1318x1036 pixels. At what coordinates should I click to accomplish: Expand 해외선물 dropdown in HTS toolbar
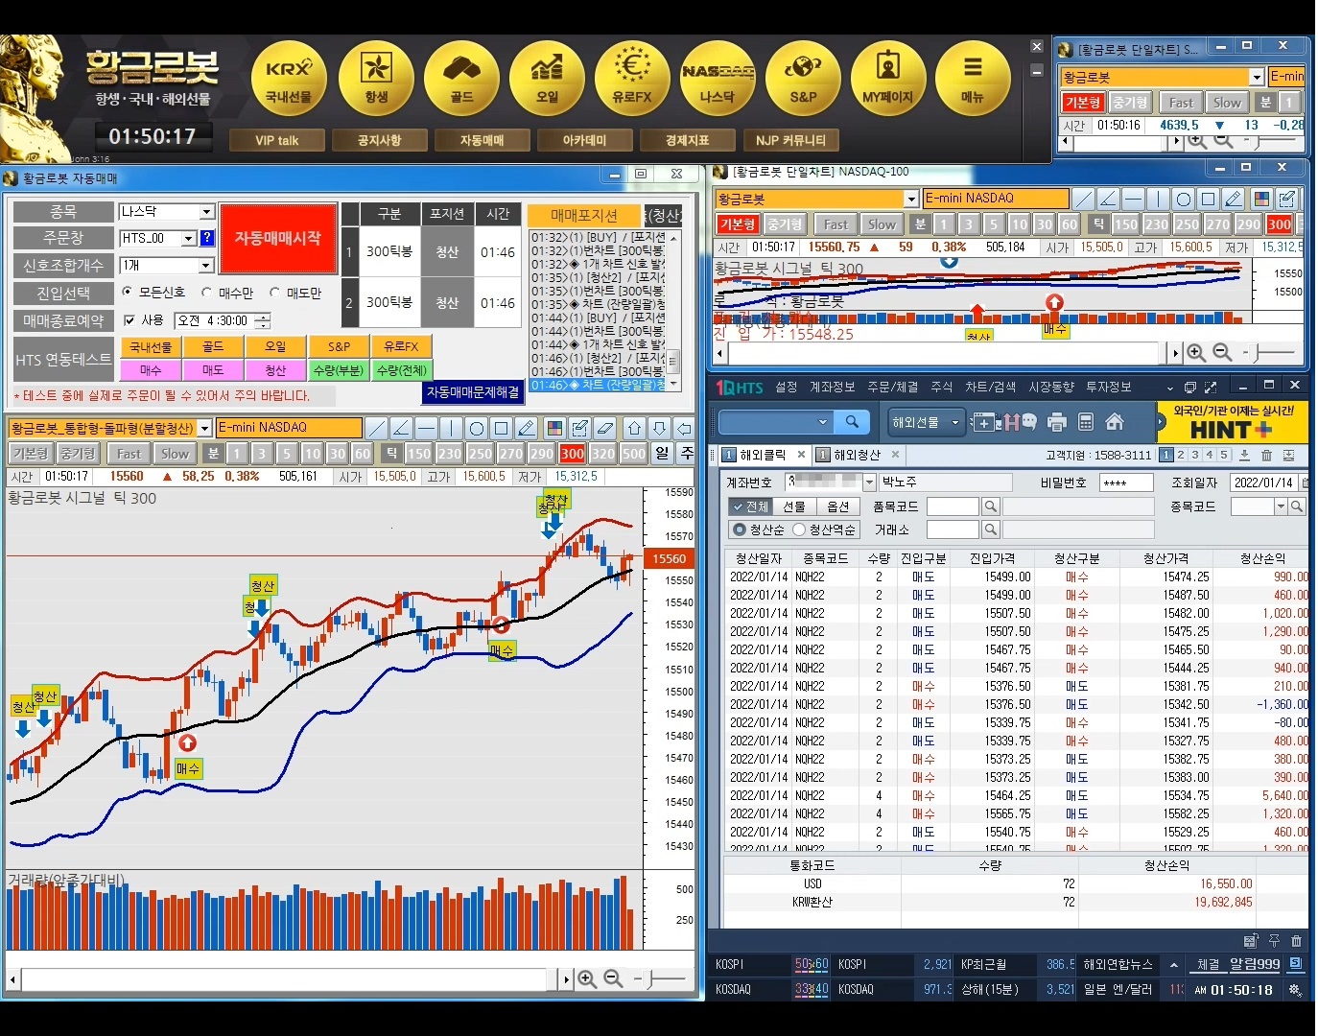(955, 422)
